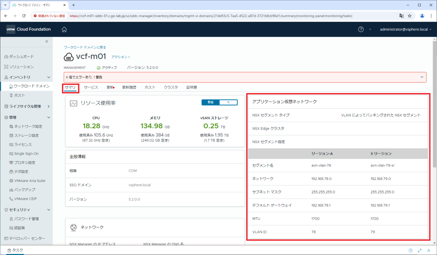This screenshot has height=255, width=437.
Task: Go back via ワークロード ドメインに戻る link
Action: point(85,47)
